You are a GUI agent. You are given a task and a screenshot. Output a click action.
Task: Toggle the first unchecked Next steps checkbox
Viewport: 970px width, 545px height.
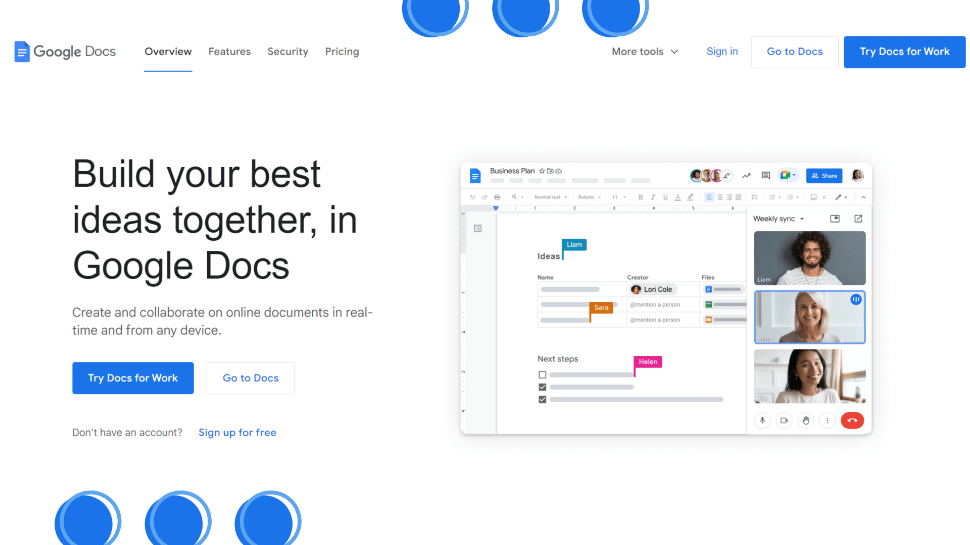(x=542, y=374)
